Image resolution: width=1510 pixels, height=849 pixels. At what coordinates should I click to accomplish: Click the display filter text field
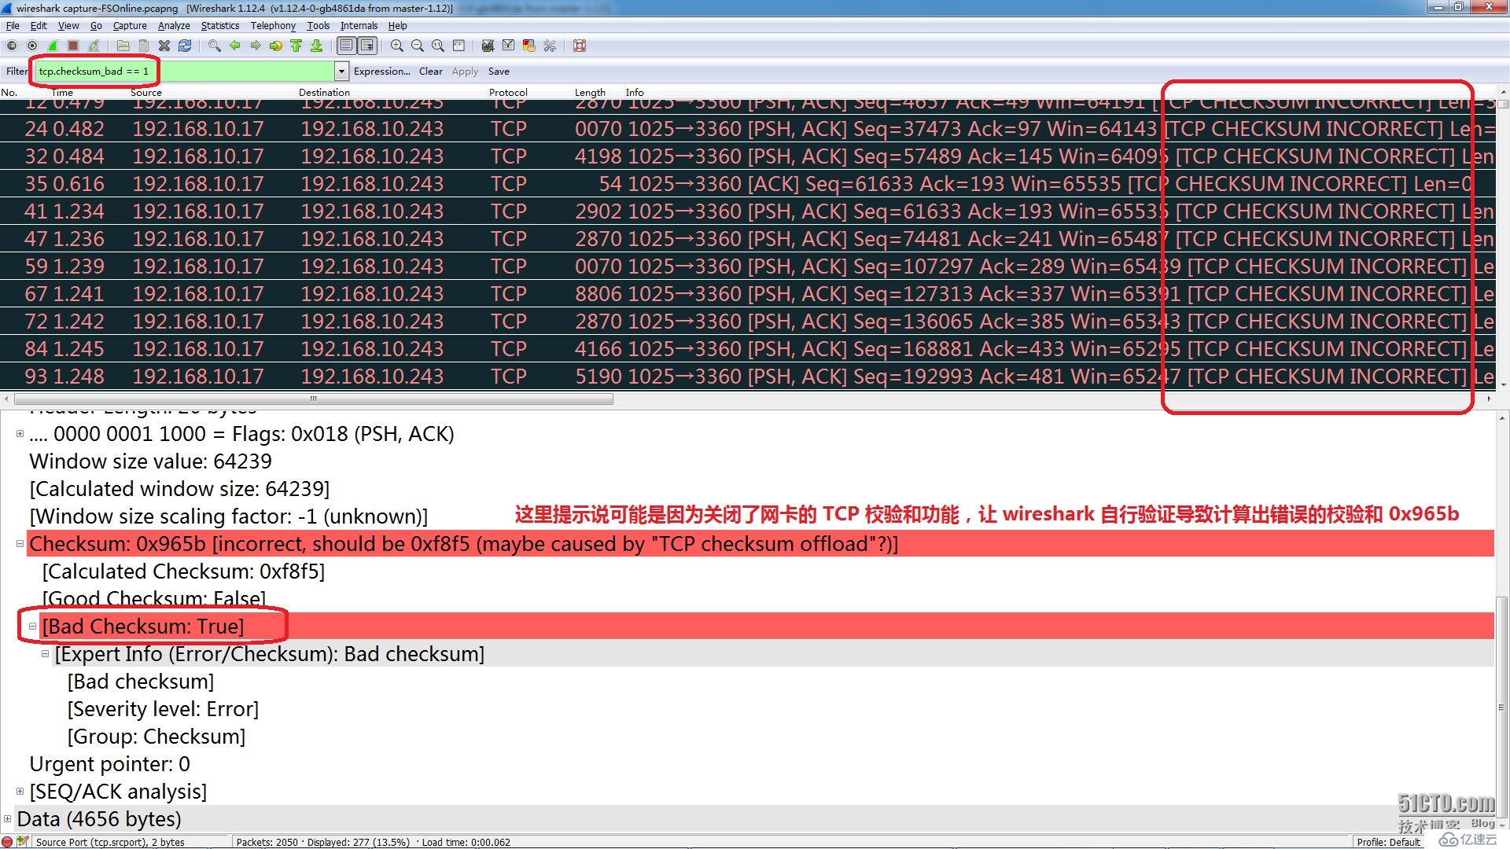click(185, 72)
